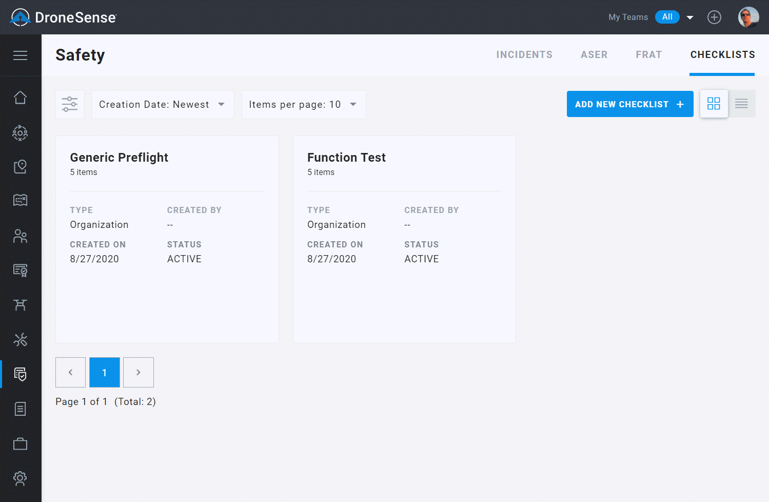Image resolution: width=769 pixels, height=502 pixels.
Task: Open the filter sliders button
Action: (70, 104)
